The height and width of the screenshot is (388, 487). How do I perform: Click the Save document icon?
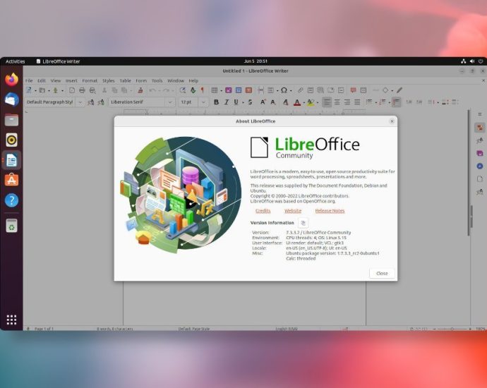(55, 90)
